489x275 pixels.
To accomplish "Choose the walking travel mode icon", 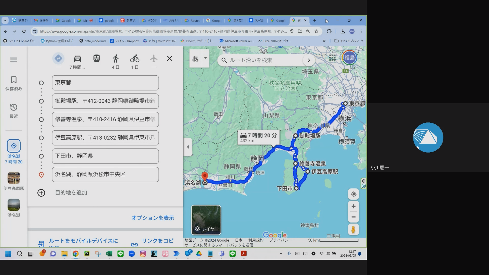I will (x=116, y=59).
